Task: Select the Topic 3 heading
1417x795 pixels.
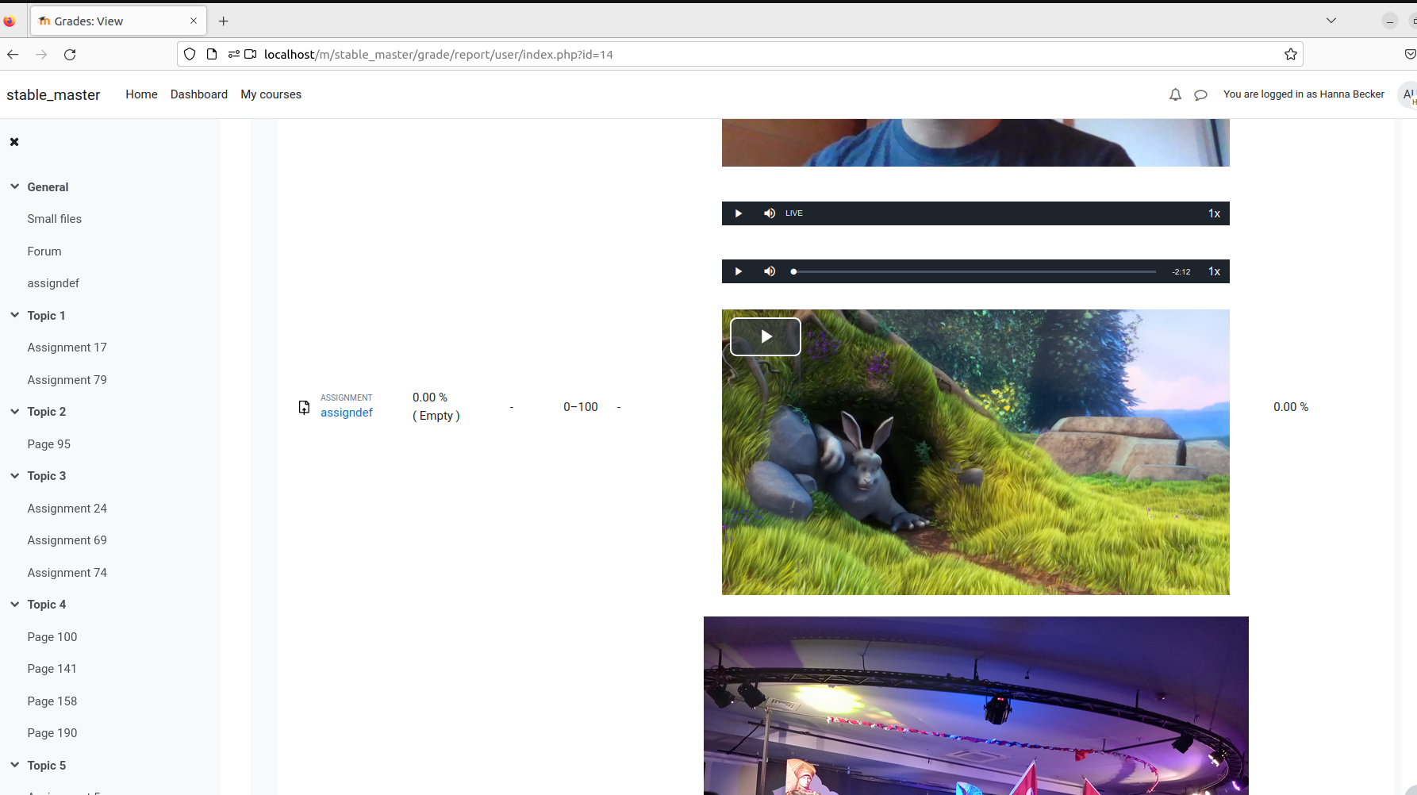Action: pos(47,476)
